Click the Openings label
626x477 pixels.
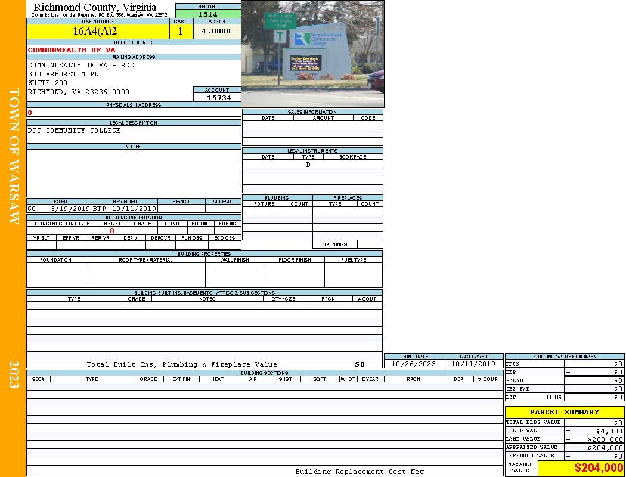tap(334, 244)
